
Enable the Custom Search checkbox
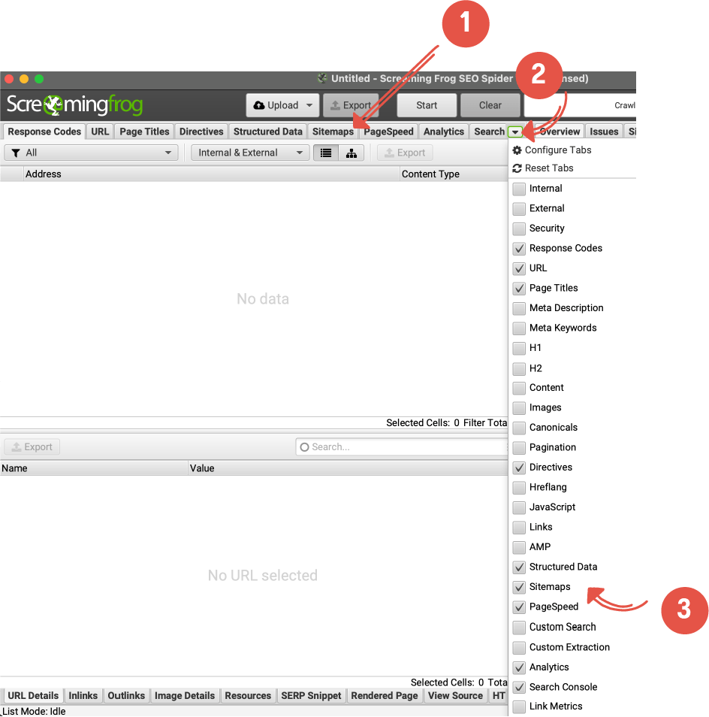[519, 627]
